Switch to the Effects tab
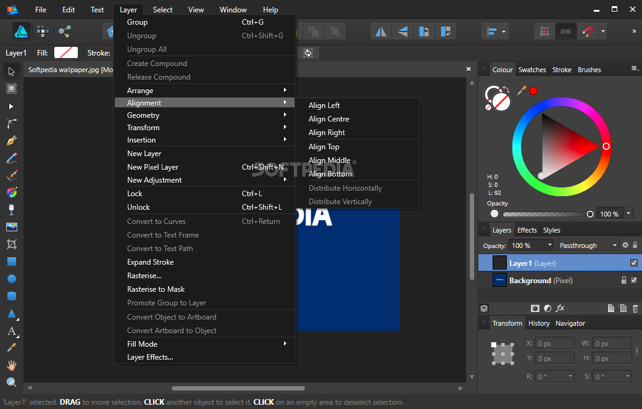 (x=527, y=230)
